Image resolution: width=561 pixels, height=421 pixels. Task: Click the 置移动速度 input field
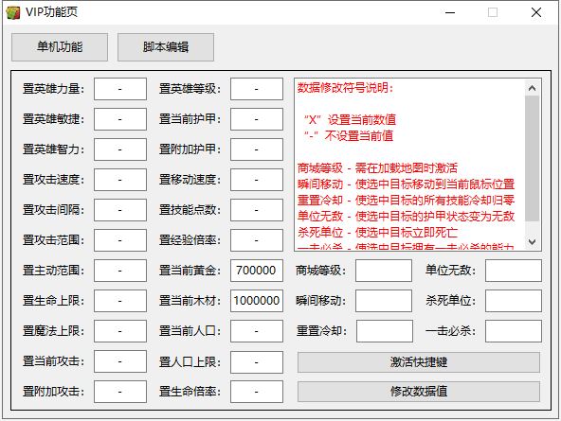point(257,180)
